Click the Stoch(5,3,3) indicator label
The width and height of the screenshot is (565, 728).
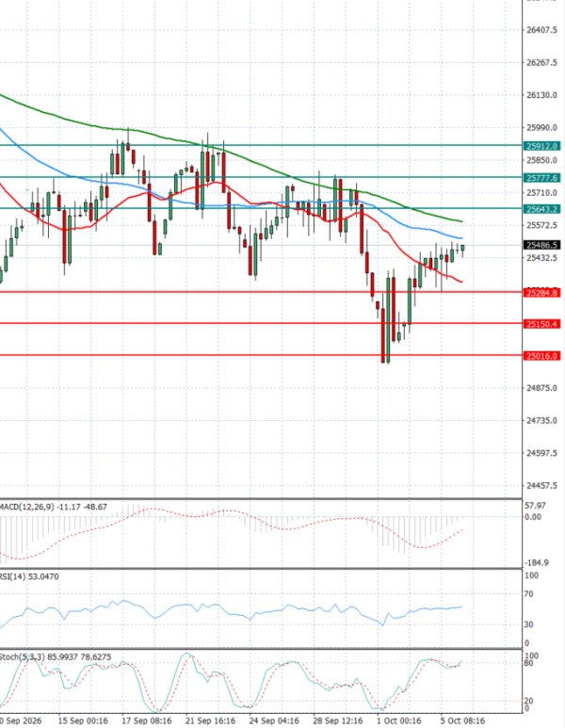coord(56,657)
